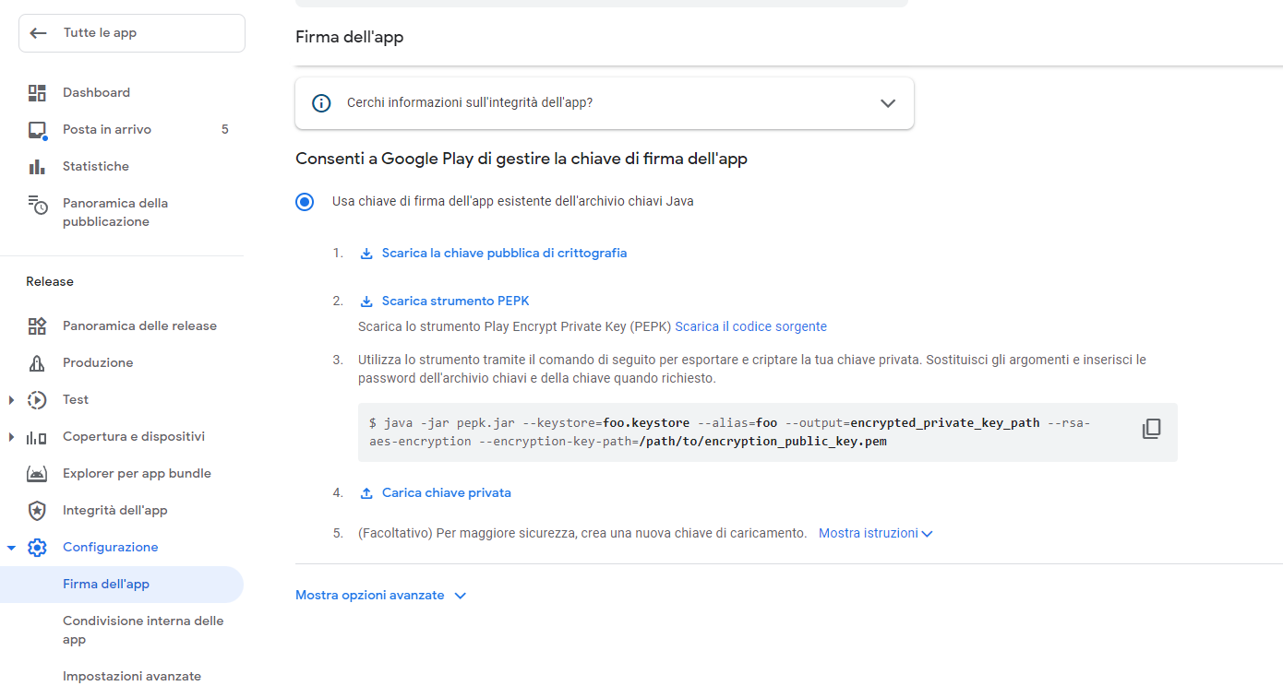
Task: Click the Produzione bell icon
Action: 37,363
